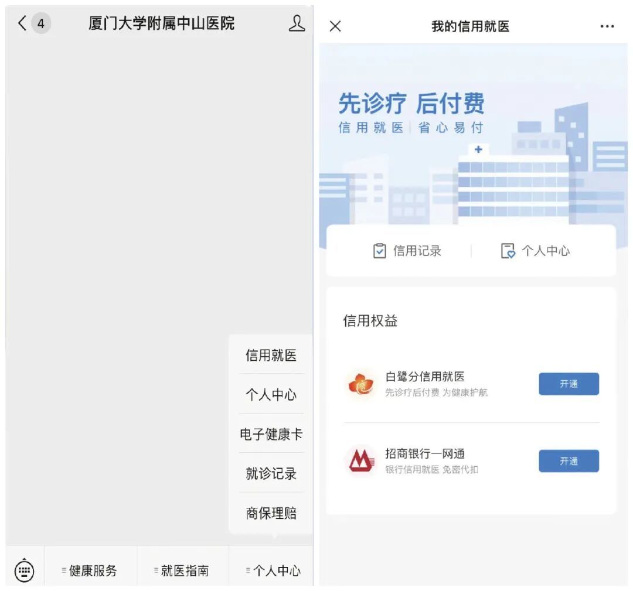Viewport: 633px width, 591px height.
Task: Open the profile person icon
Action: [297, 23]
